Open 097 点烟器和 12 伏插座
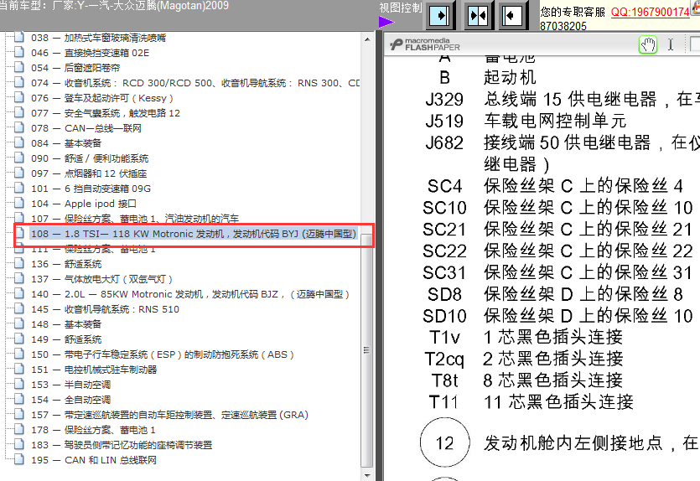 (x=89, y=173)
